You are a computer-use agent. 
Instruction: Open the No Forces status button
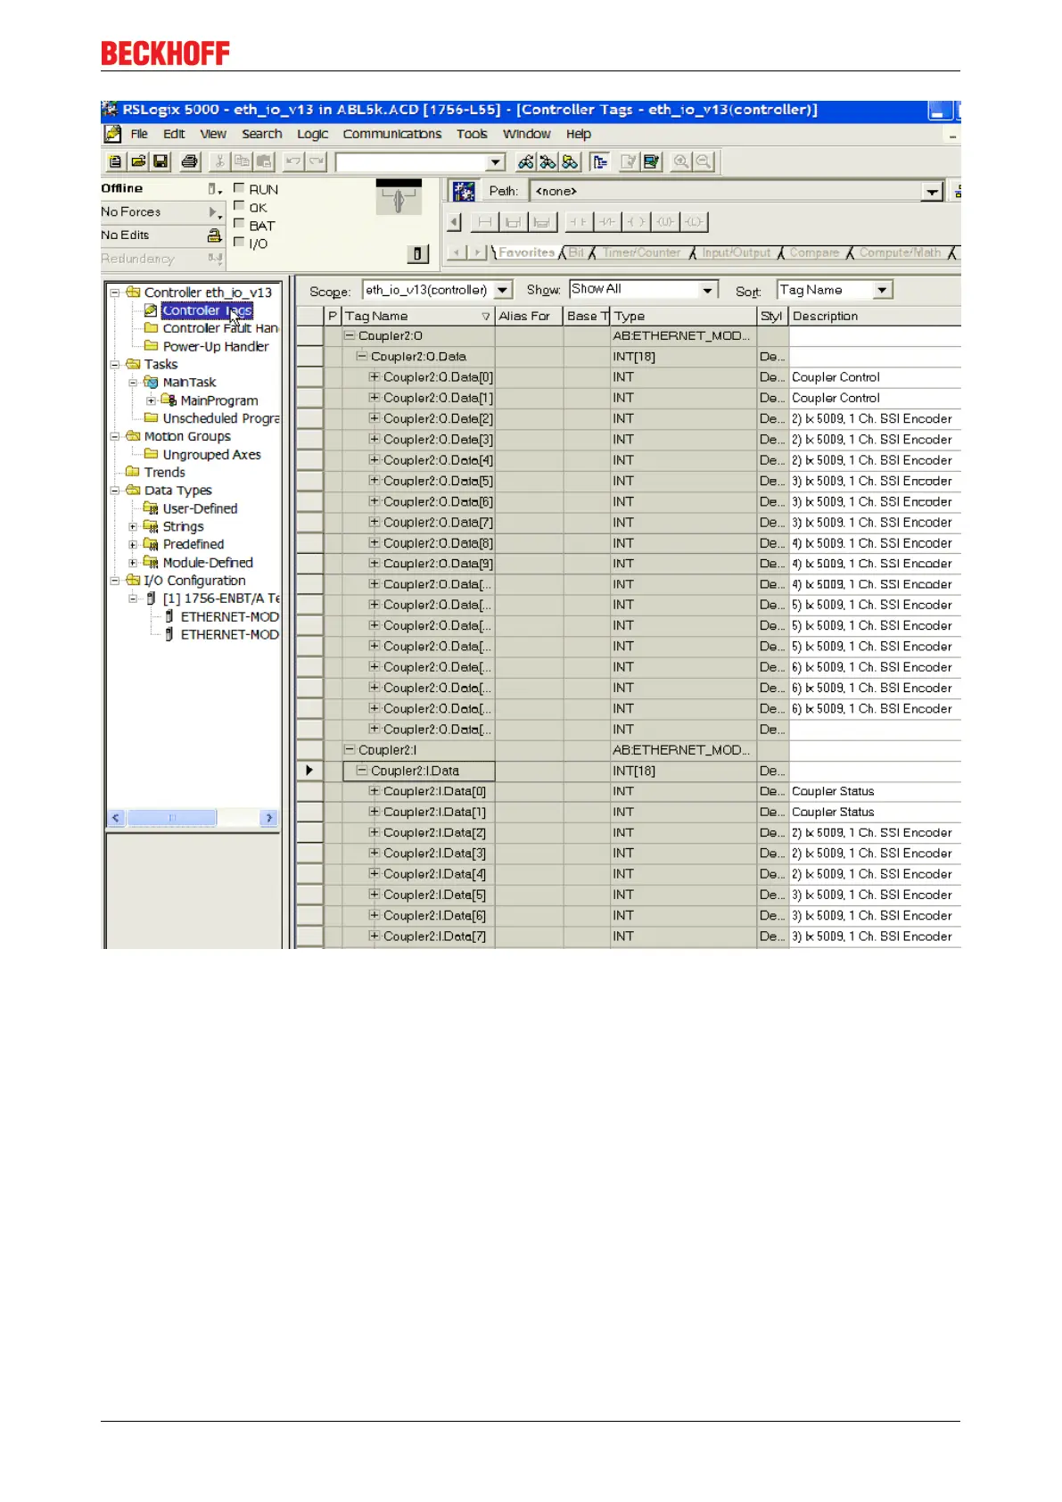tap(162, 212)
